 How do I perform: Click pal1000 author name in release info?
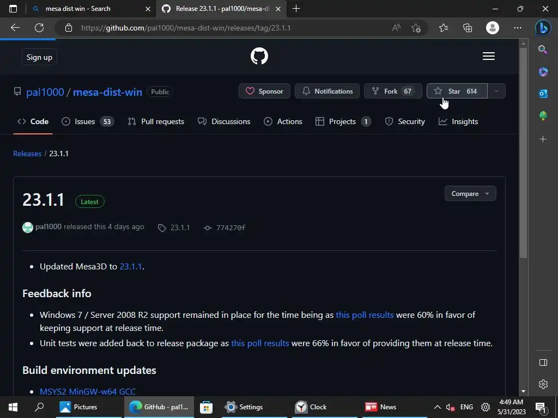click(48, 227)
